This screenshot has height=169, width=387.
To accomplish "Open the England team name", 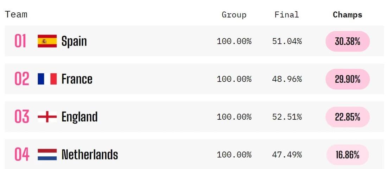I will pos(80,117).
